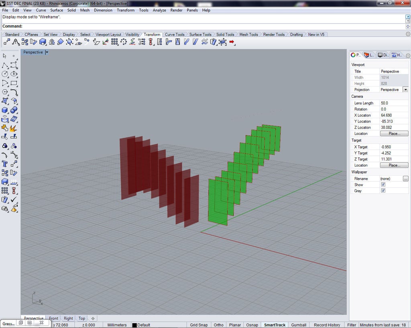Screen dimensions: 411x328
Task: Click the Command input line
Action: (203, 26)
